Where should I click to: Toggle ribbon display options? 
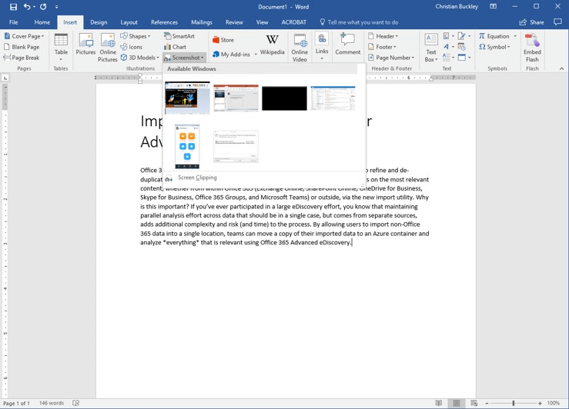tap(493, 6)
